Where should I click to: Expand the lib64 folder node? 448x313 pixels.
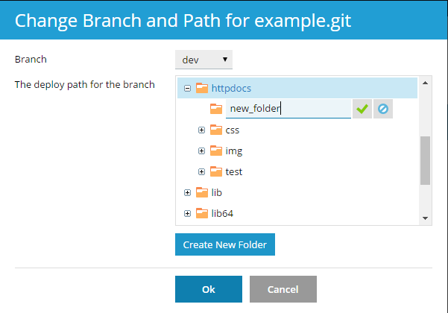coord(188,214)
